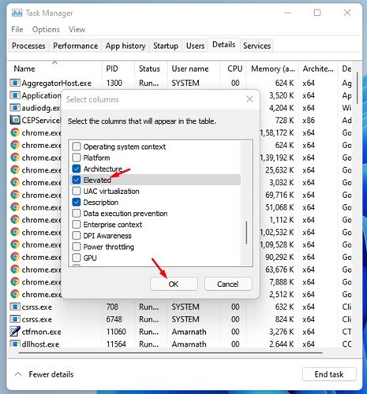Close the Select columns dialog

point(249,99)
